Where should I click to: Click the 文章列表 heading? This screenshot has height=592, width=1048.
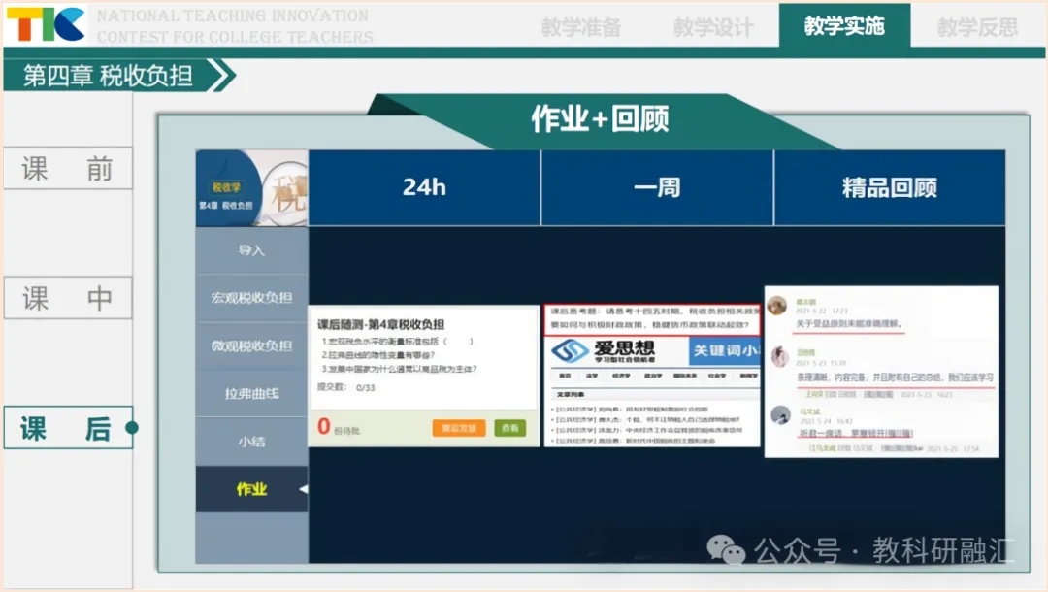pyautogui.click(x=571, y=394)
